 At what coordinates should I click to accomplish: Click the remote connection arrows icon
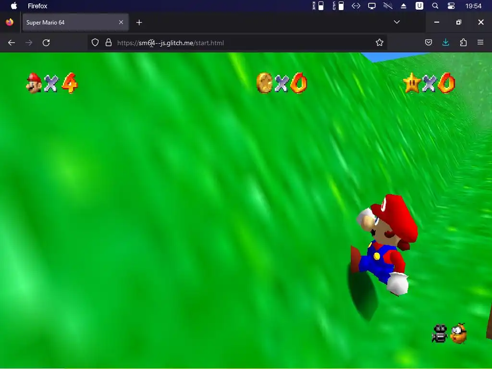tap(356, 6)
